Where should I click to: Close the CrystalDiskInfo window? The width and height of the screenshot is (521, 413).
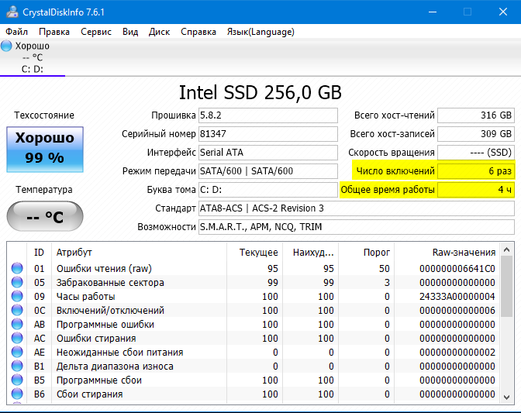[503, 12]
